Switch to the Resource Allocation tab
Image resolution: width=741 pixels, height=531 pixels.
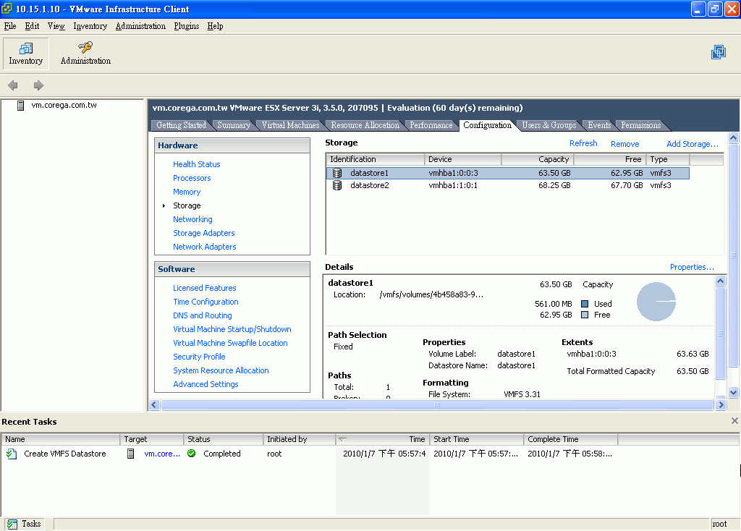(365, 125)
